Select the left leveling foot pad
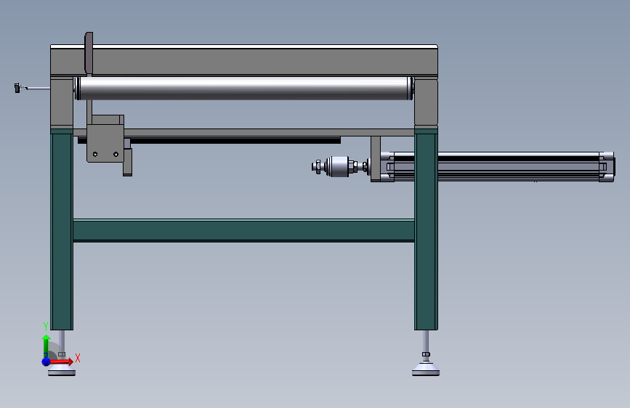The height and width of the screenshot is (408, 630). point(62,370)
